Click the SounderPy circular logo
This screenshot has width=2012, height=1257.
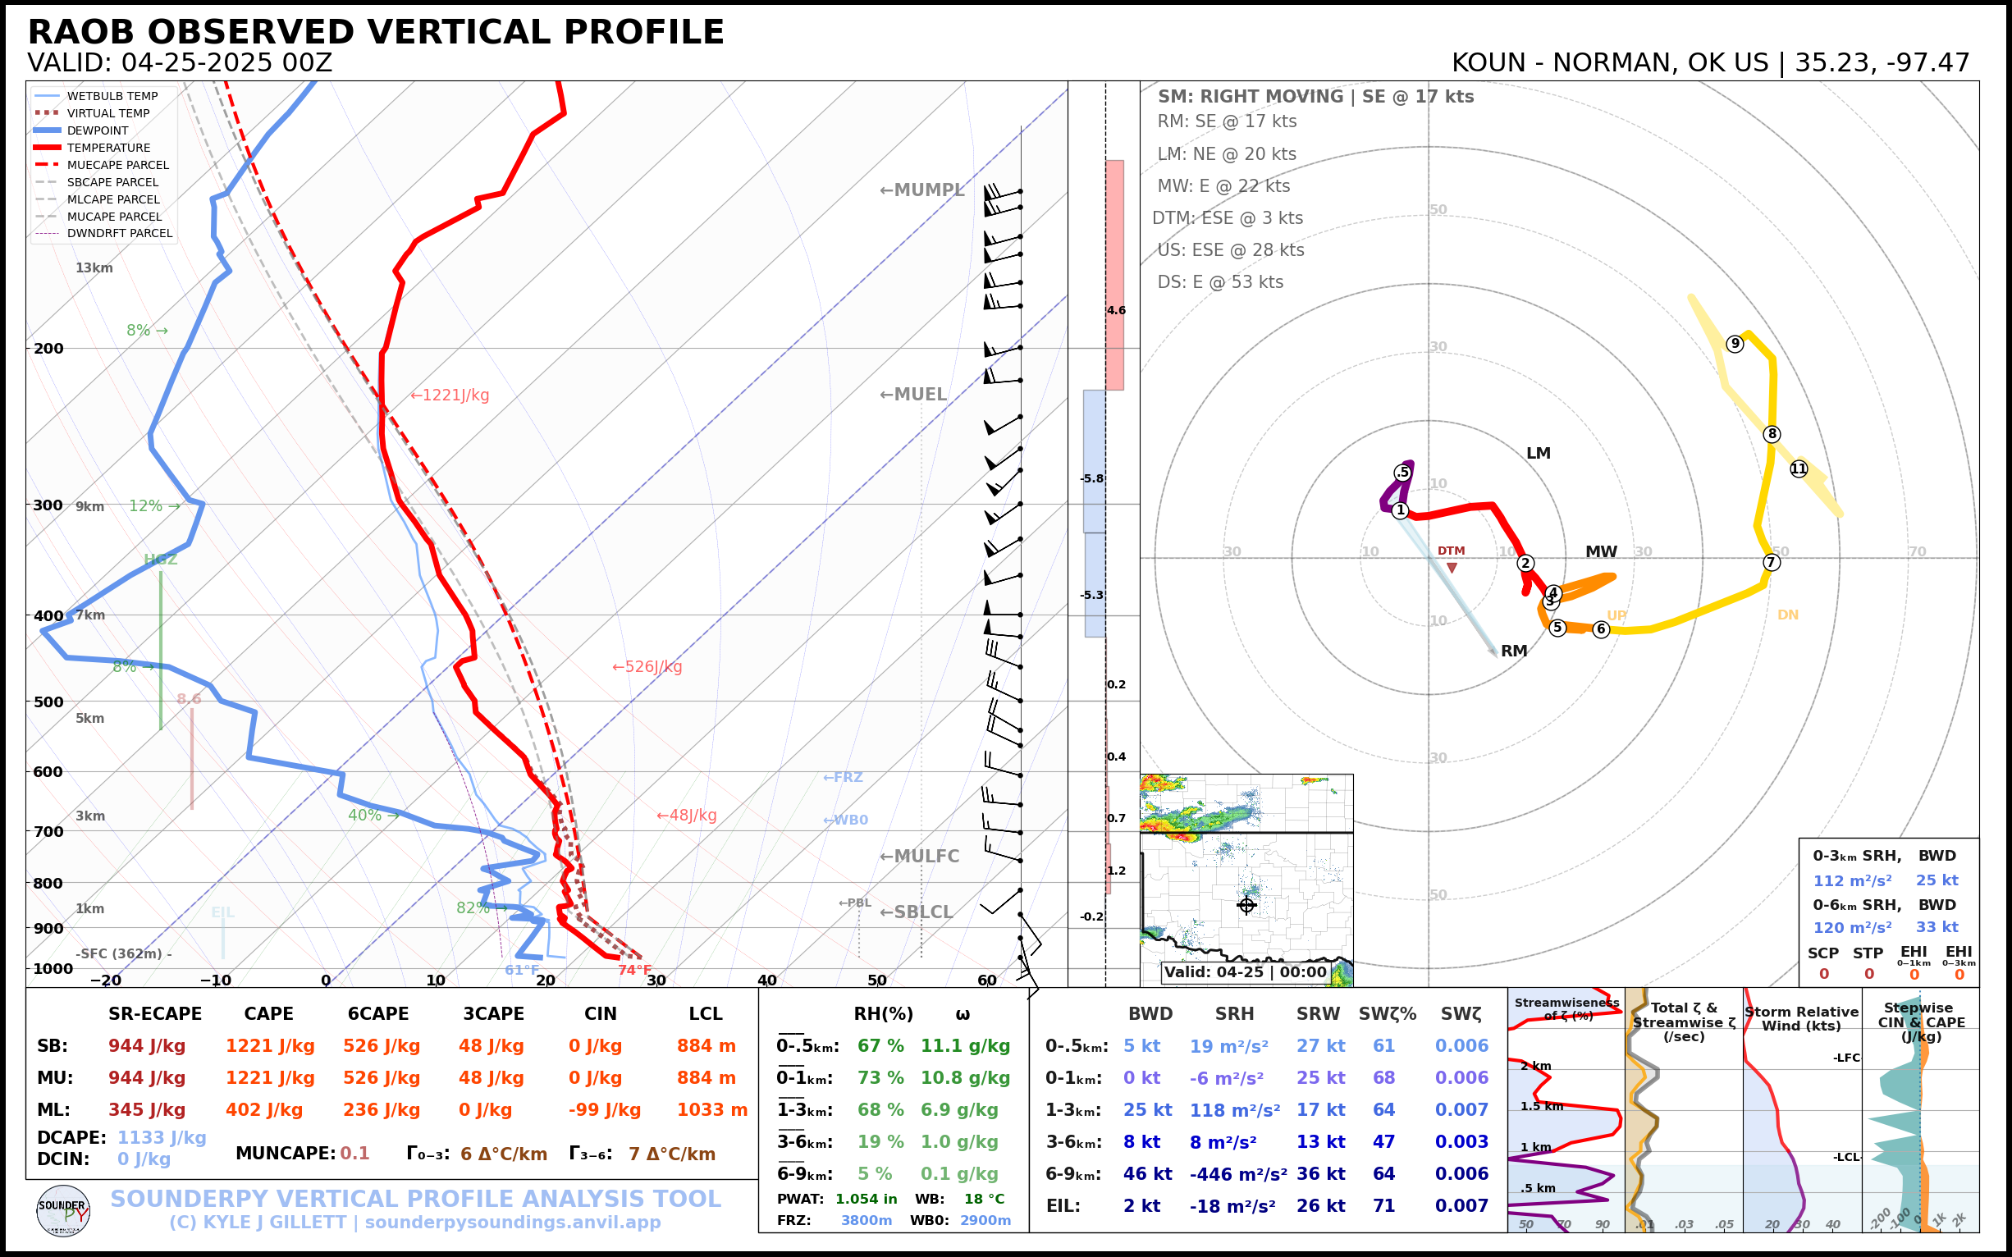click(x=63, y=1211)
